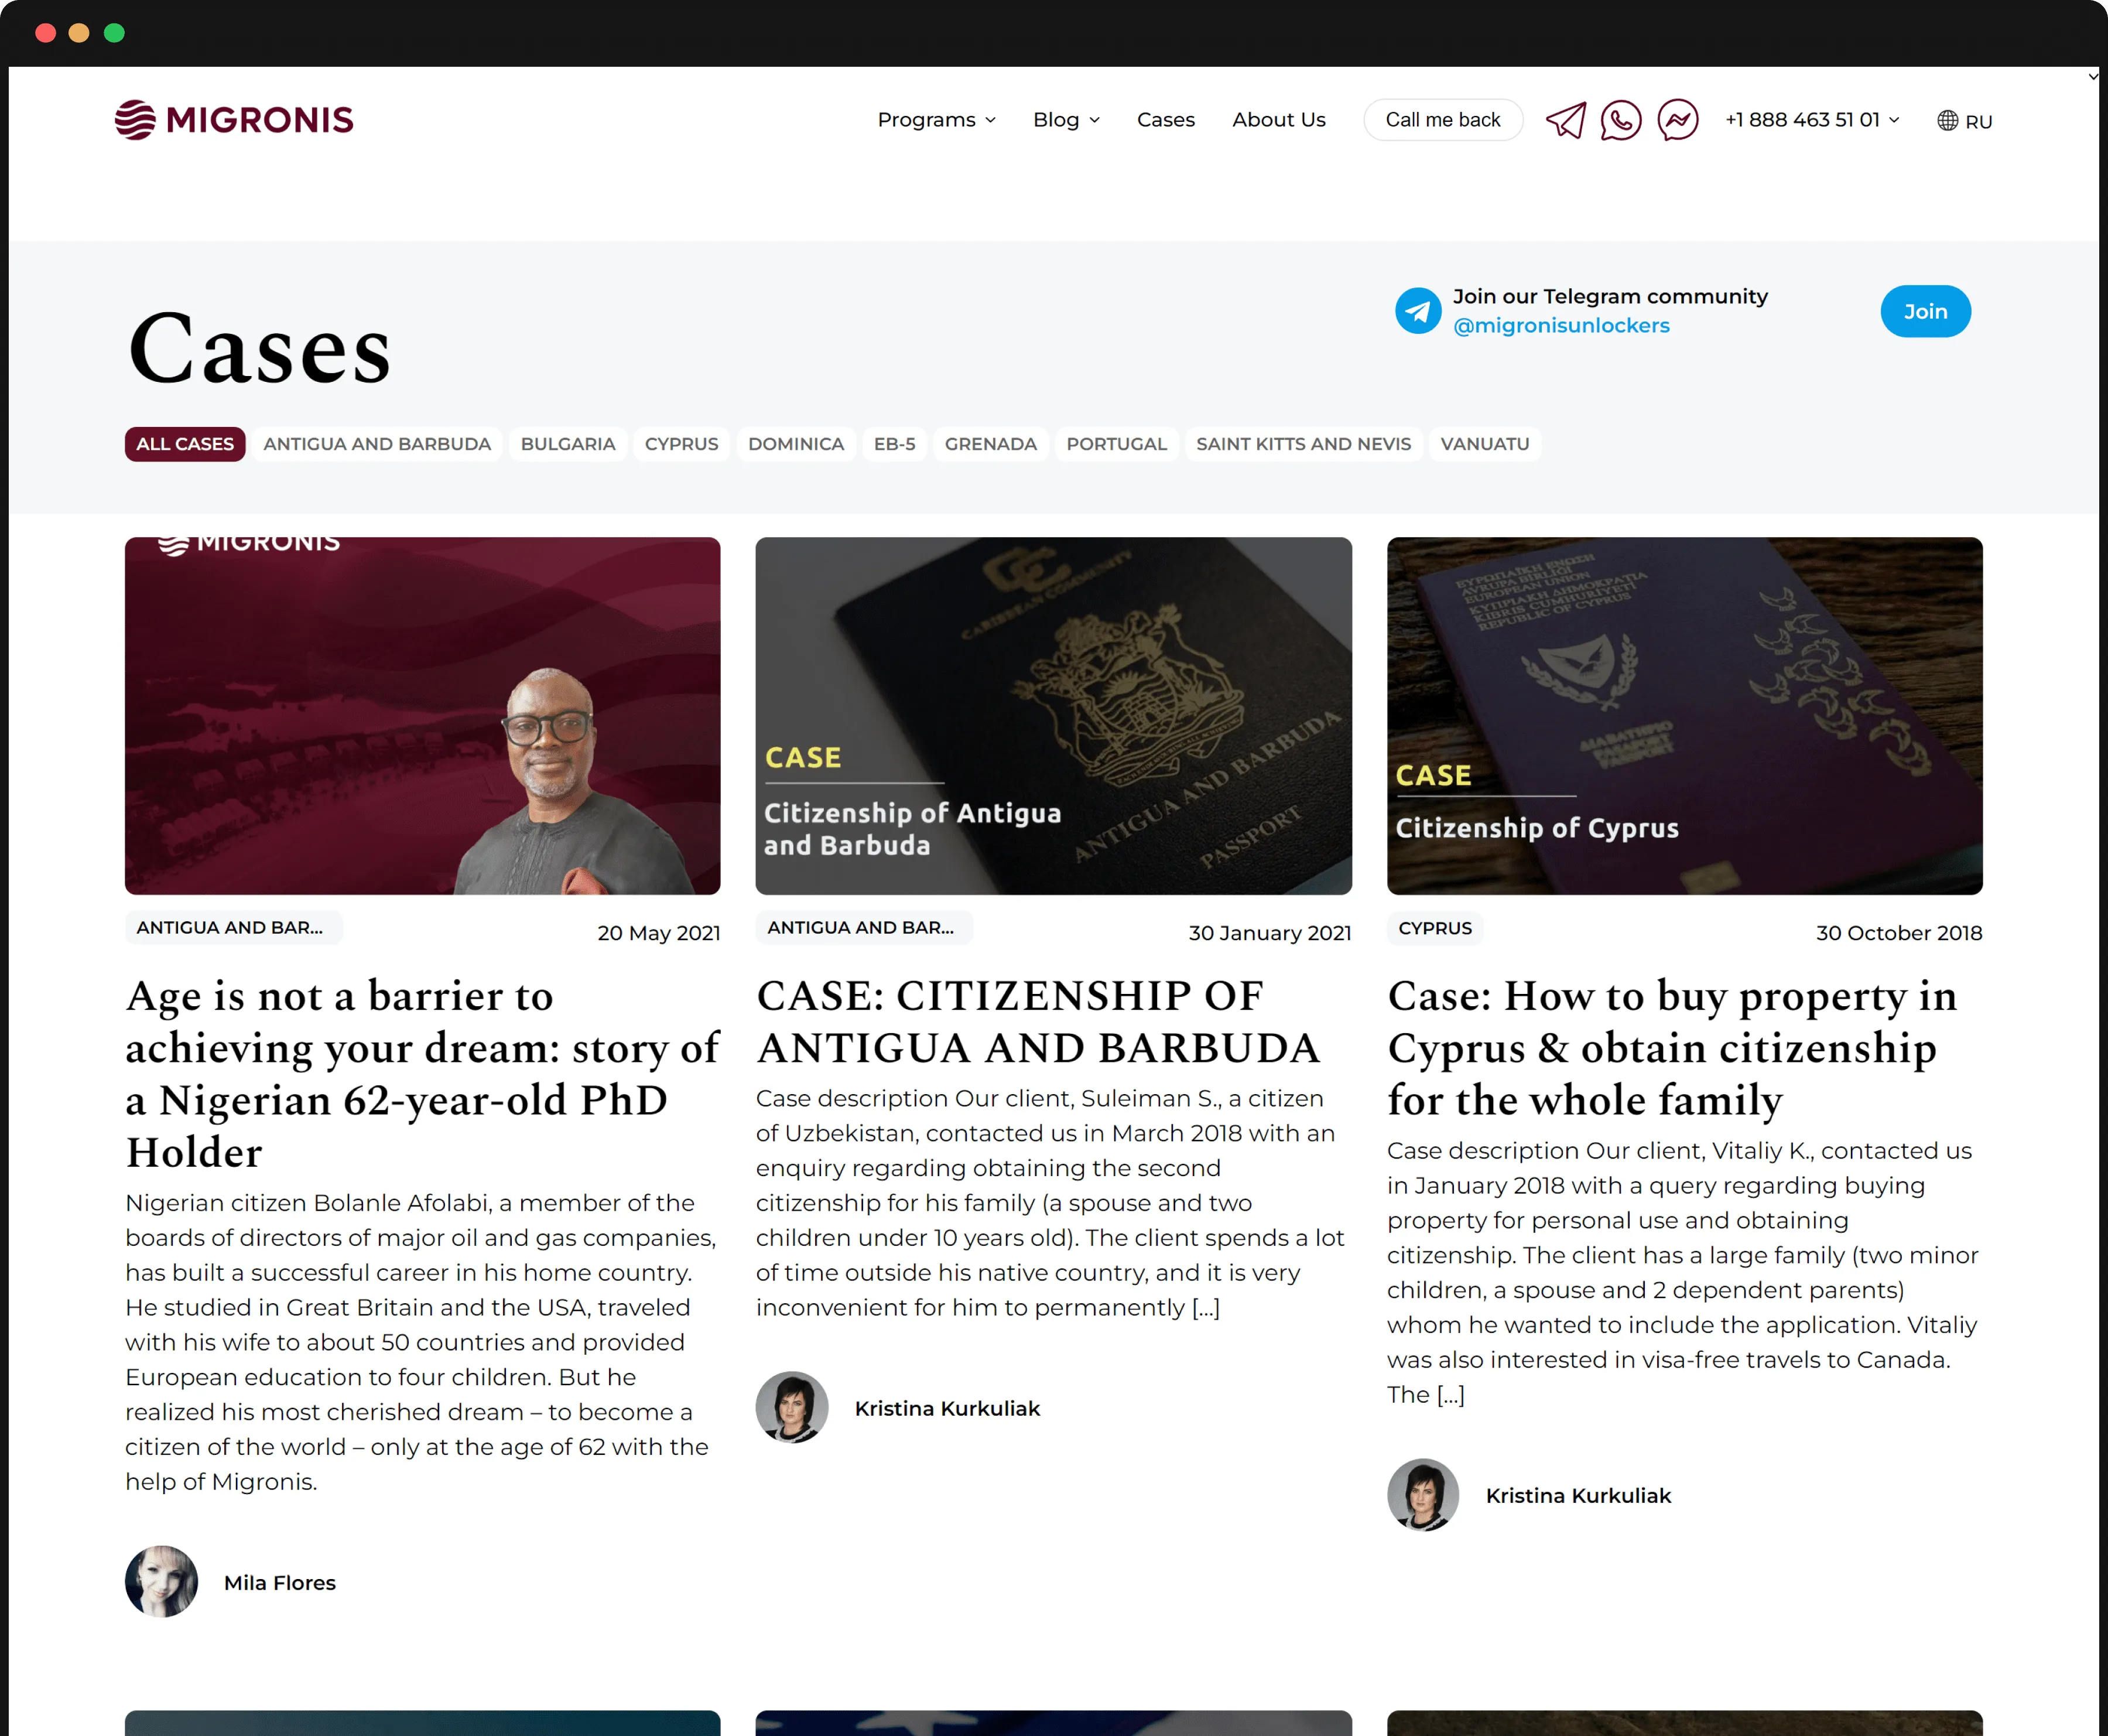Filter cases by SAINT KITTS AND NEVIS
This screenshot has width=2108, height=1736.
coord(1303,444)
